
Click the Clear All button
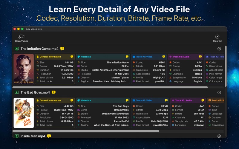pyautogui.click(x=217, y=38)
